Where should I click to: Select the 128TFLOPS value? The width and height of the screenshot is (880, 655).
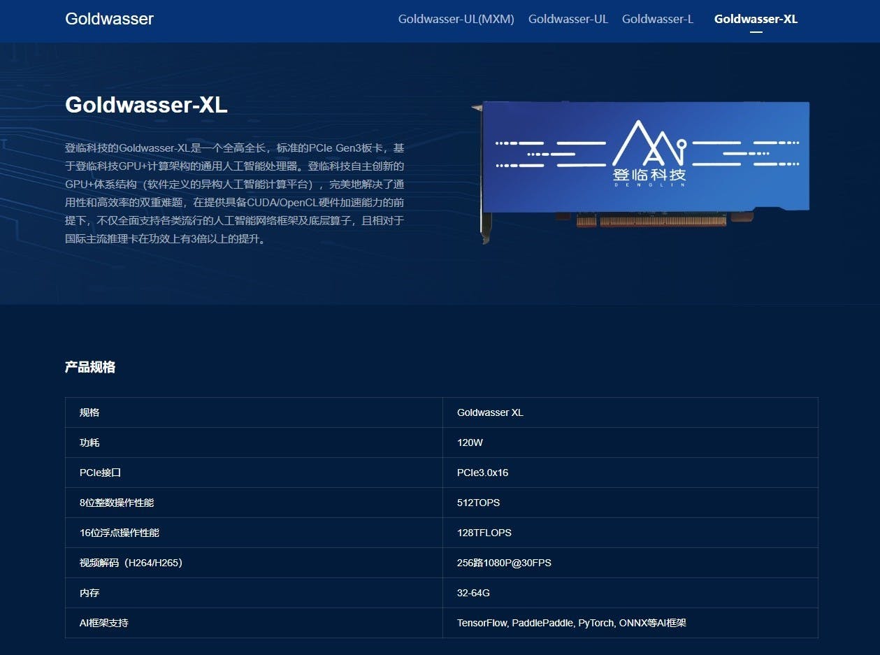484,533
